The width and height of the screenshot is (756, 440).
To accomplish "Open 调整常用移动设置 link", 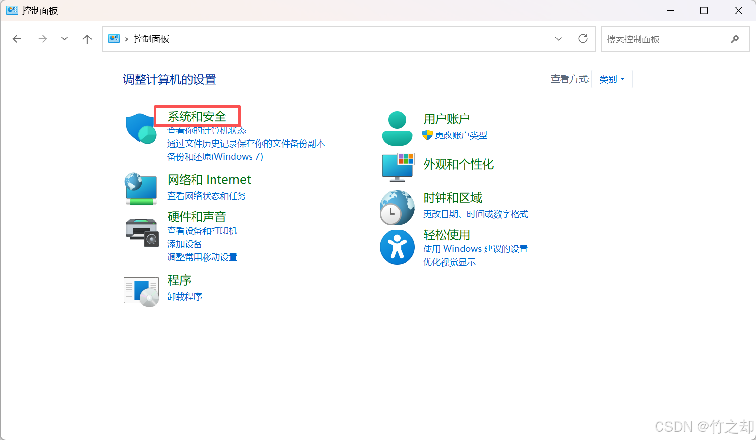I will (x=202, y=257).
